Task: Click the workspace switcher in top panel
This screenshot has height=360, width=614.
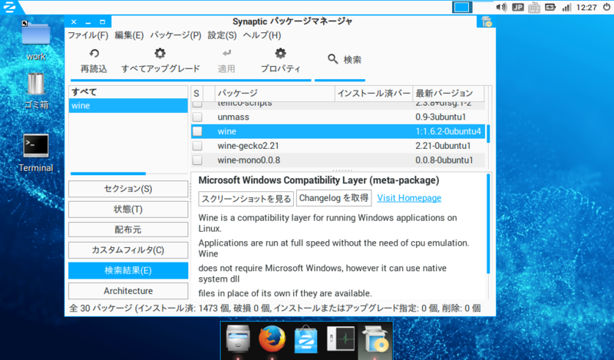Action: 462,7
